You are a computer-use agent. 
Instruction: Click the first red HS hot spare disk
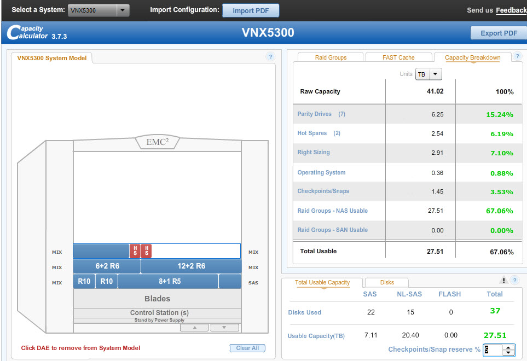[x=135, y=251]
